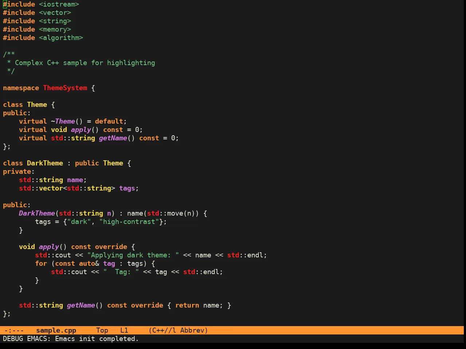The width and height of the screenshot is (466, 349).
Task: Click the "high-contrast" string literal
Action: coord(129,222)
